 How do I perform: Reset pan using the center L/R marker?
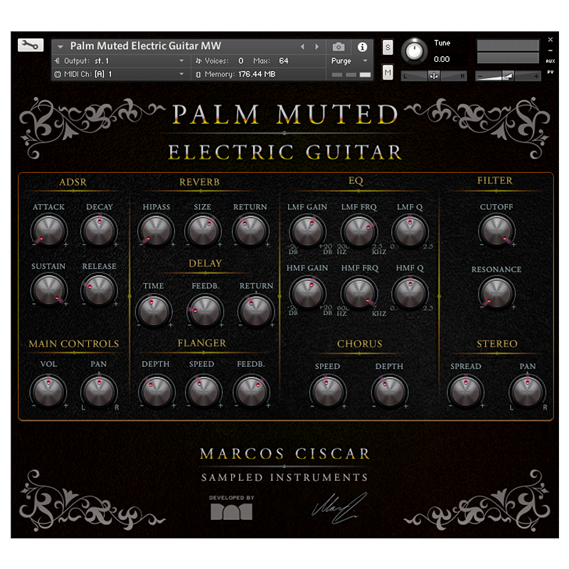(434, 75)
